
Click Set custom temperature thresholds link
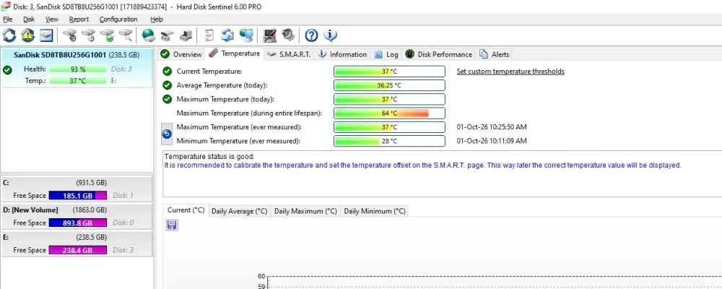(x=510, y=72)
